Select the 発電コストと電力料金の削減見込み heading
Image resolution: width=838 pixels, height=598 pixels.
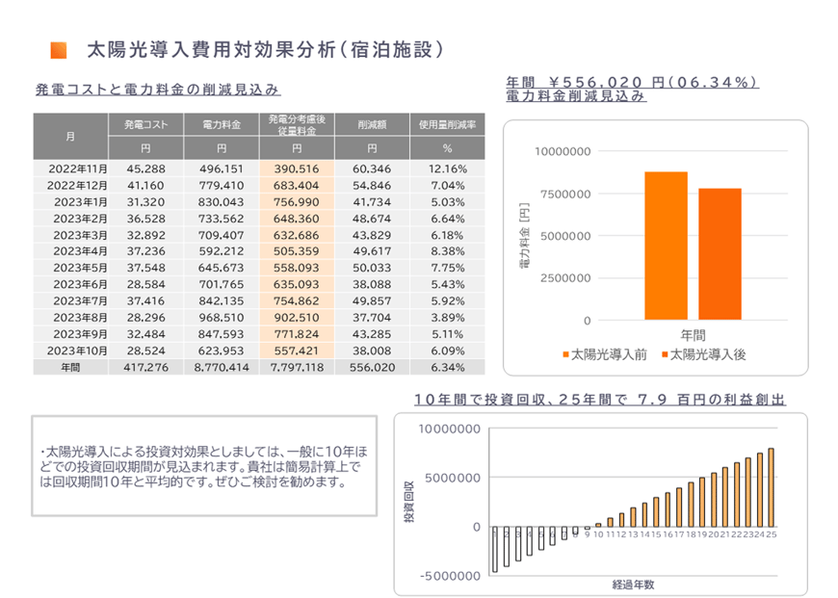(x=157, y=90)
